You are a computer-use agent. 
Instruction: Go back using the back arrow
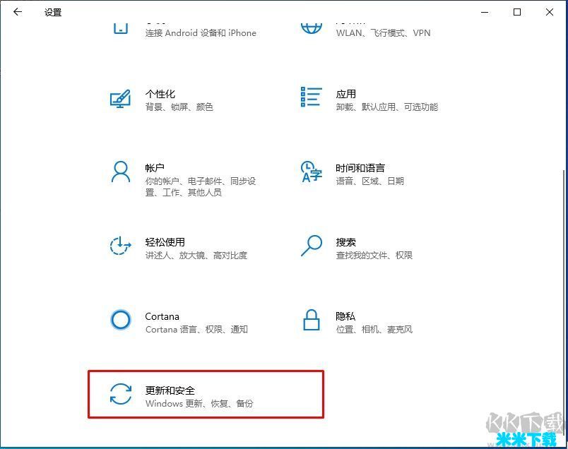tap(18, 12)
